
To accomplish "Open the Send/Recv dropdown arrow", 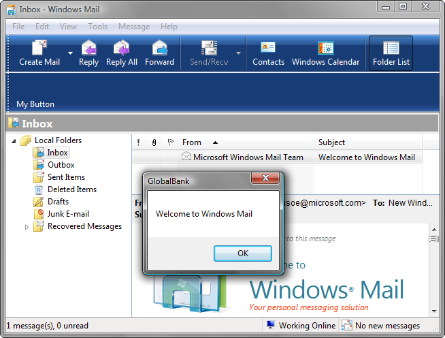I will click(238, 53).
